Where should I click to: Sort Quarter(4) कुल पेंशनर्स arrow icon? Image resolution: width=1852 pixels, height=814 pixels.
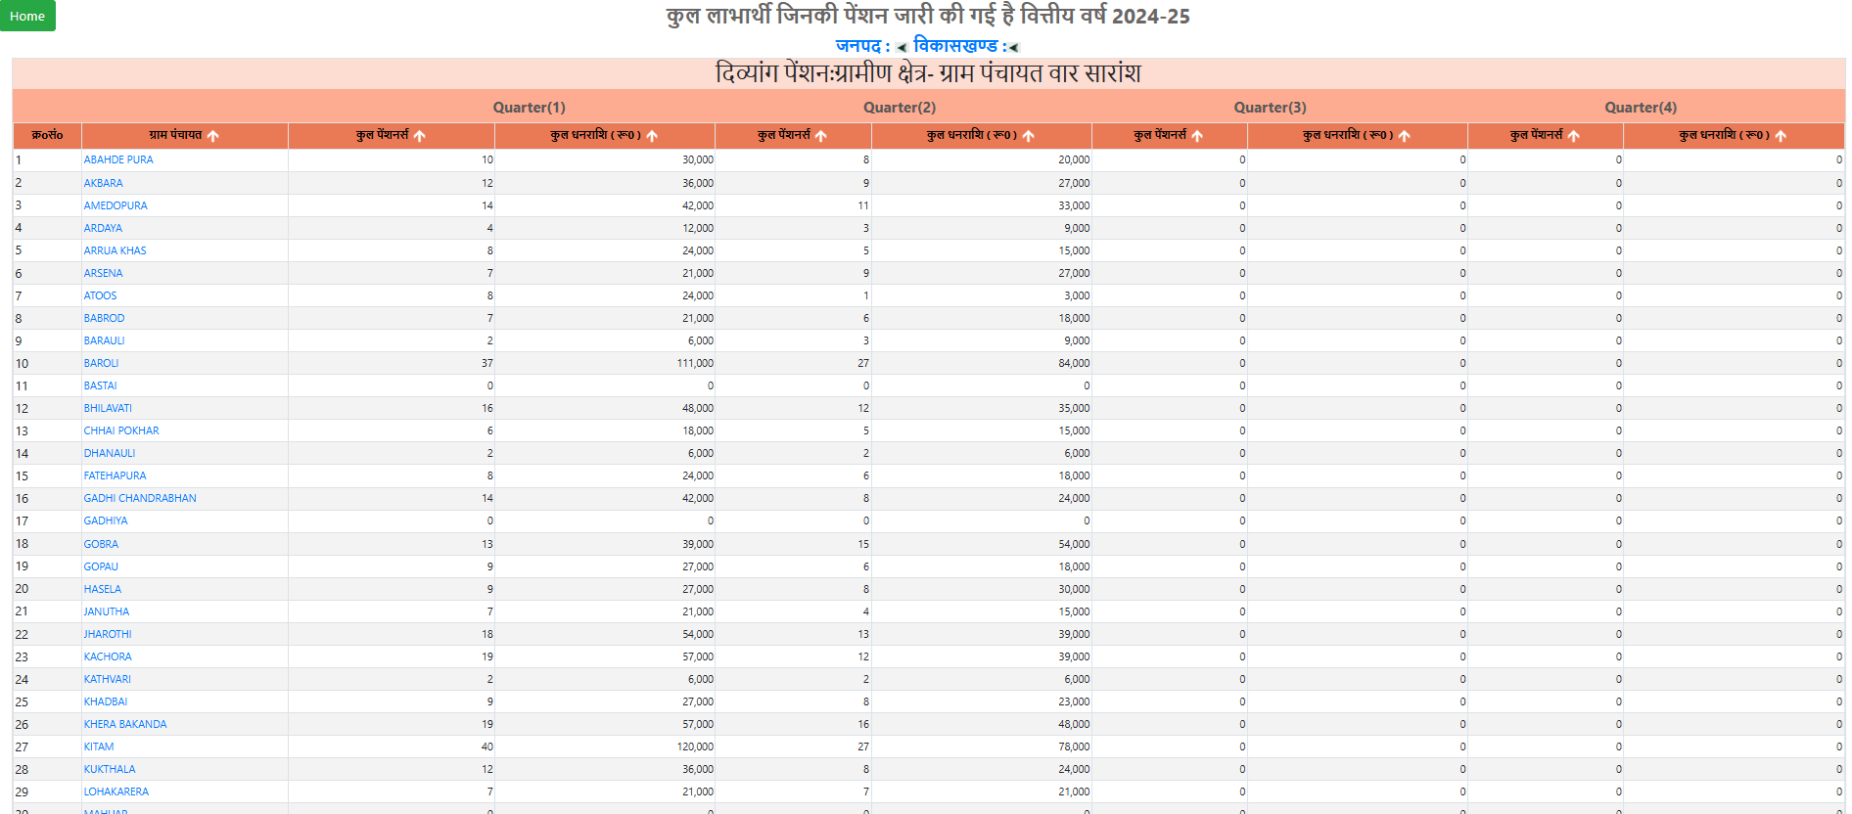click(1574, 136)
